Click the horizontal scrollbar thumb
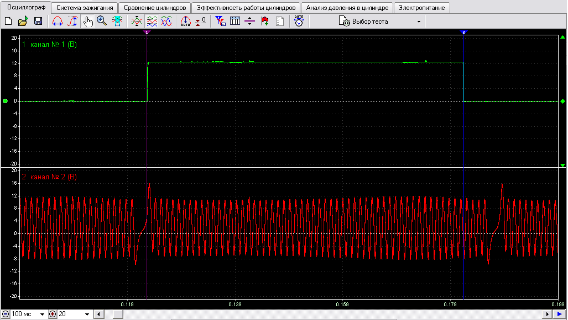This screenshot has width=568, height=320. [x=118, y=314]
